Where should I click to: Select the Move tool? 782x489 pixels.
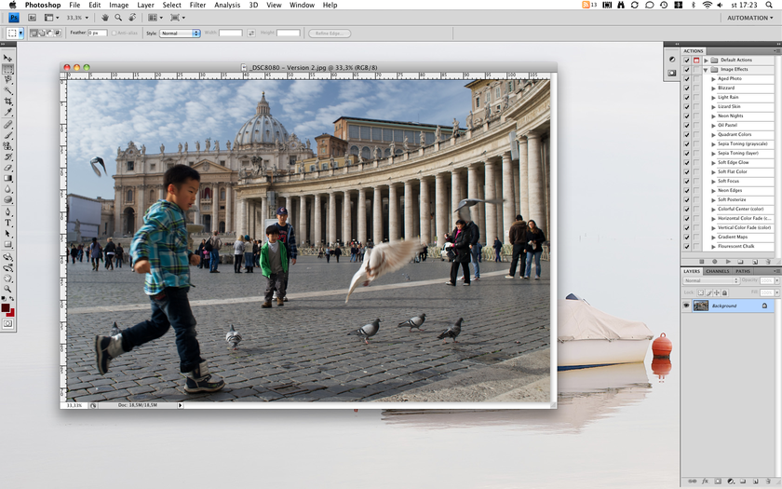(8, 59)
